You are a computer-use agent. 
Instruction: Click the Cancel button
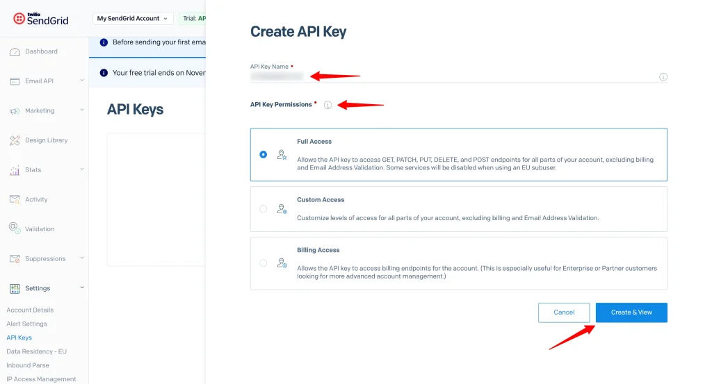coord(563,312)
